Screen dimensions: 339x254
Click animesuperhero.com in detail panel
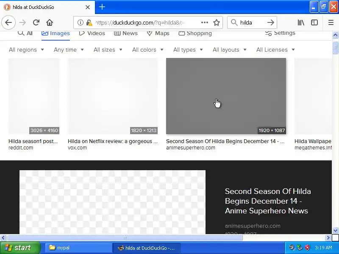(x=253, y=226)
